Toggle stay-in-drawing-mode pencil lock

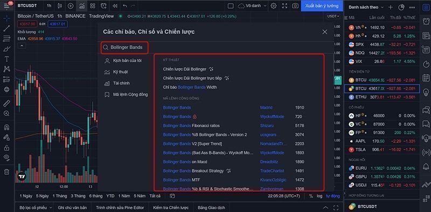pos(6,138)
